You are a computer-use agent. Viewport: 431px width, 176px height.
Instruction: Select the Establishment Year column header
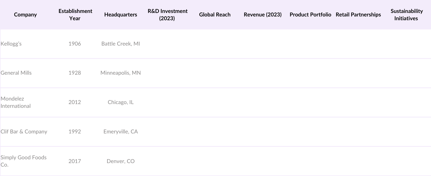coord(75,15)
